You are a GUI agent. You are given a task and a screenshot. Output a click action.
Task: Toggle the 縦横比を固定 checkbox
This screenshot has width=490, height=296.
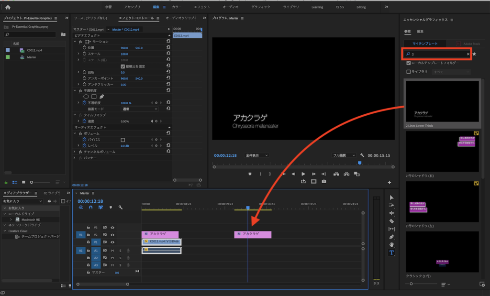[x=123, y=66]
